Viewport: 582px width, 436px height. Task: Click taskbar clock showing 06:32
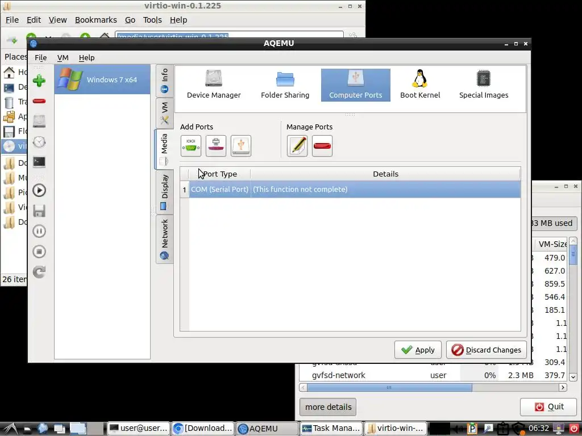pos(539,428)
